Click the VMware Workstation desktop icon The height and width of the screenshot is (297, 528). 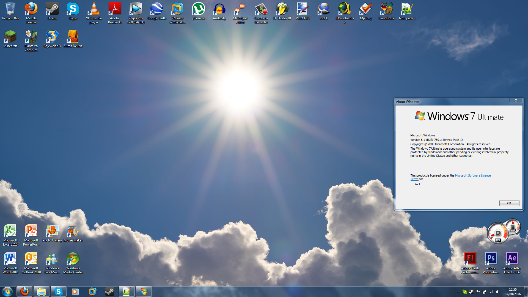[x=178, y=13]
